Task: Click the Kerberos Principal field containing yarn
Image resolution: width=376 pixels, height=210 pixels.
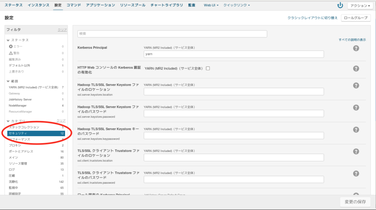Action: pos(234,54)
